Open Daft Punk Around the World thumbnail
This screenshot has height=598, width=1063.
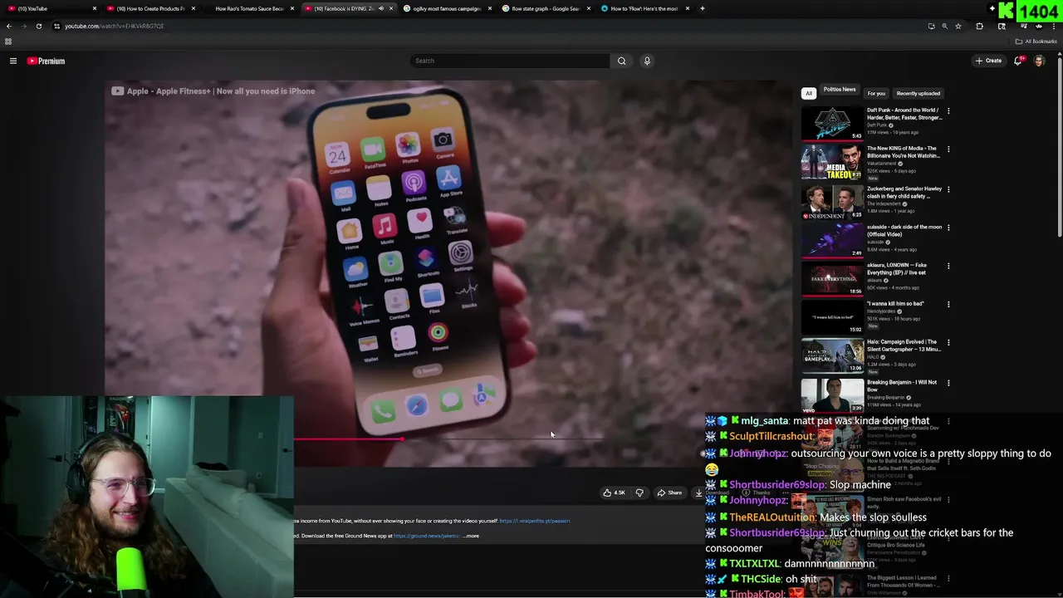[x=832, y=123]
